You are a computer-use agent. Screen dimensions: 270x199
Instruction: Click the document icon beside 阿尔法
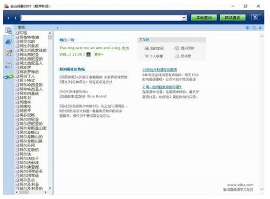[x=17, y=154]
